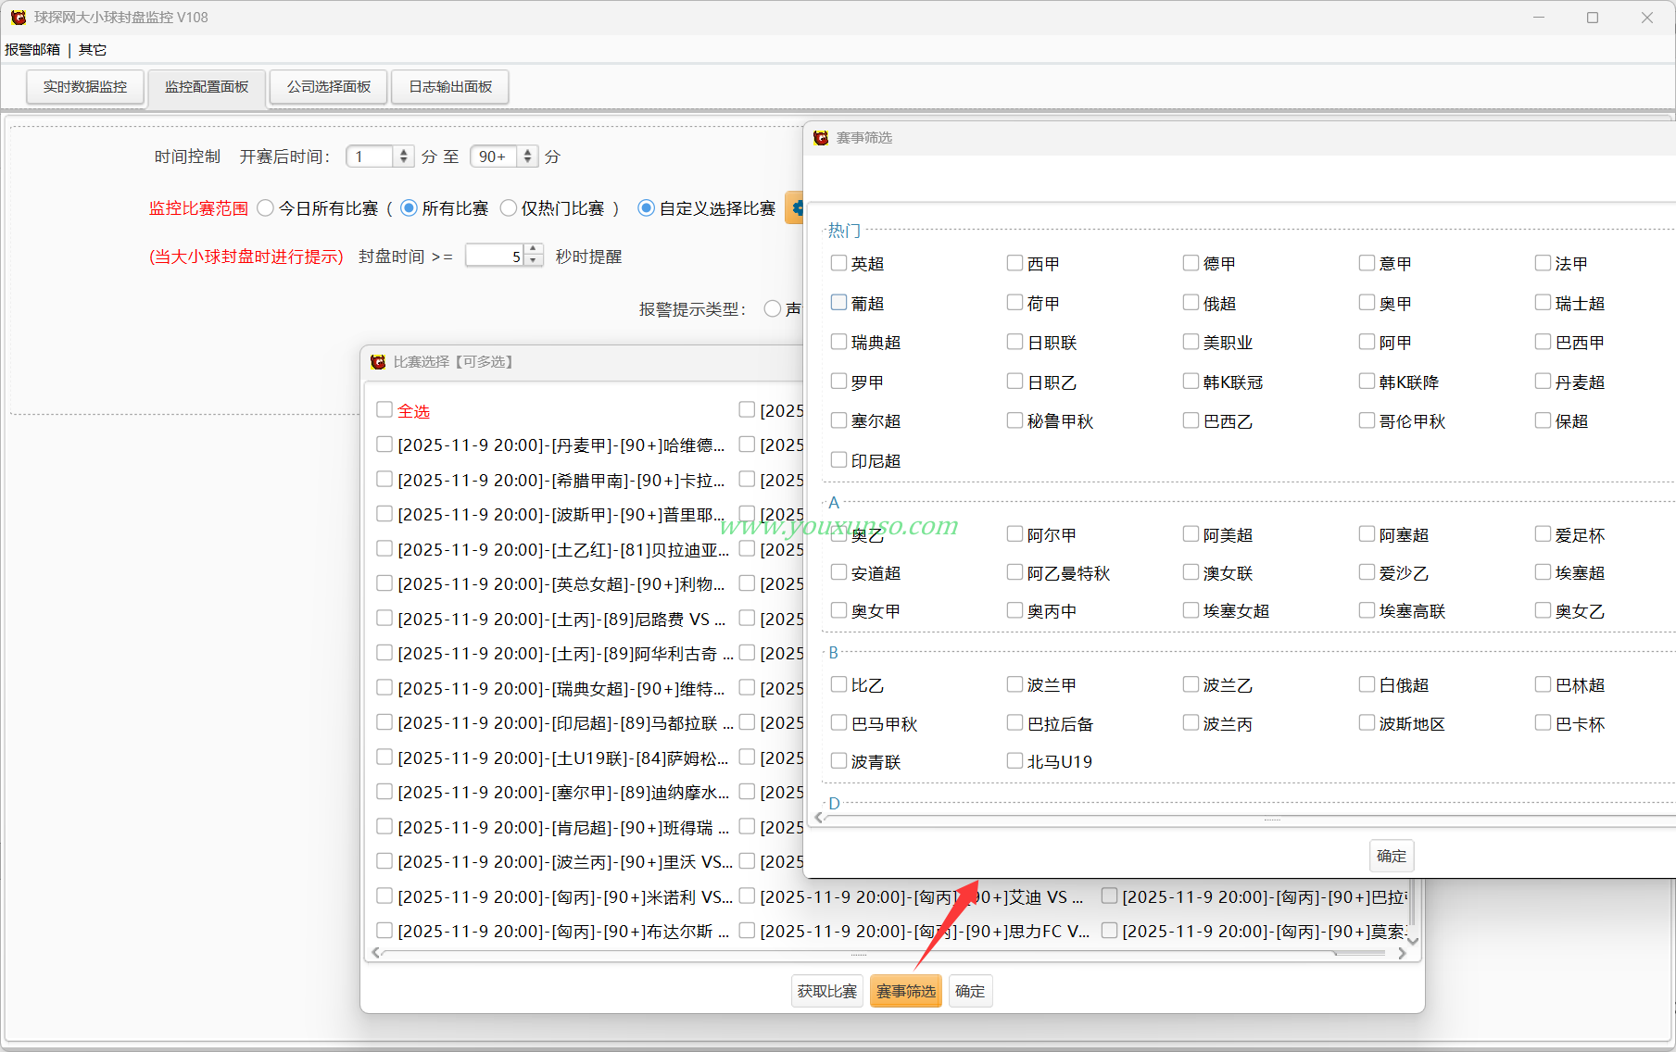
Task: Click the orange 赛事筛选 button
Action: [906, 991]
